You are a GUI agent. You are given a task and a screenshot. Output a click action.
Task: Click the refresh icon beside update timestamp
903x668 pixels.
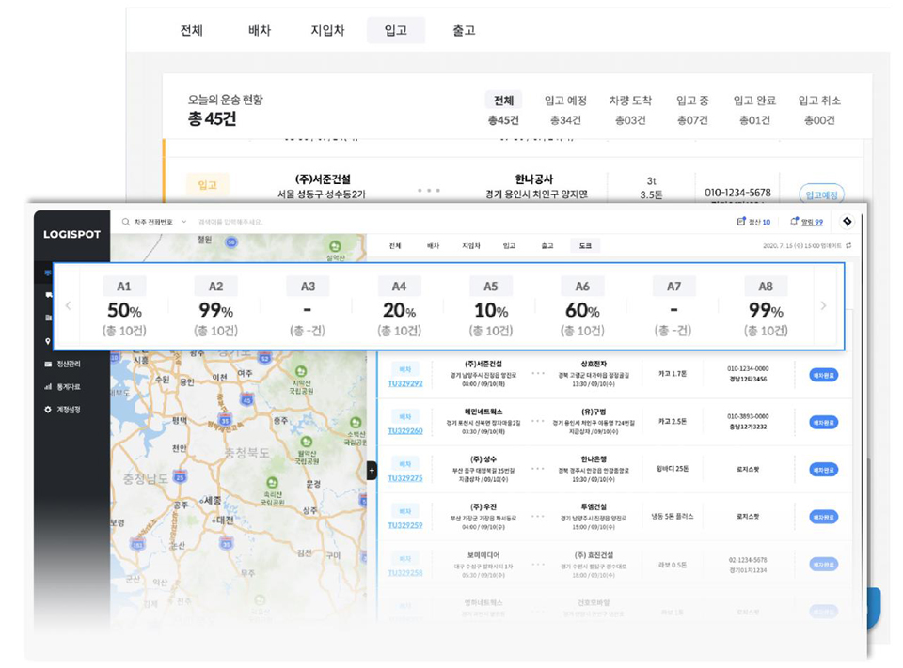(x=848, y=246)
